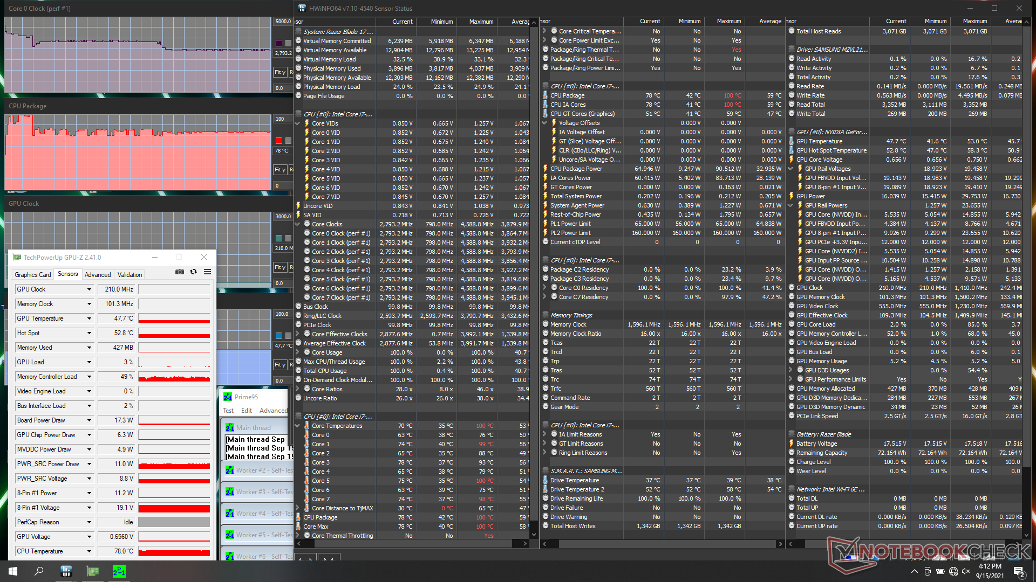Click the thermometer icon next to Core Max
Viewport: 1036px width, 582px height.
click(x=298, y=526)
